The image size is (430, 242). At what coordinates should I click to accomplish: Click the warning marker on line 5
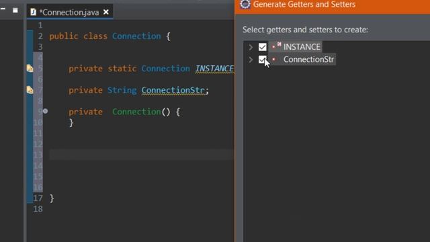coord(30,68)
